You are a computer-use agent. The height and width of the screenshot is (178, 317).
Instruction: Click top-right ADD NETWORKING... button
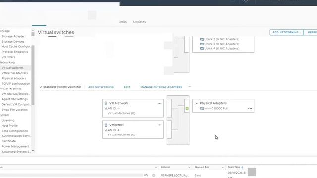[x=286, y=32]
